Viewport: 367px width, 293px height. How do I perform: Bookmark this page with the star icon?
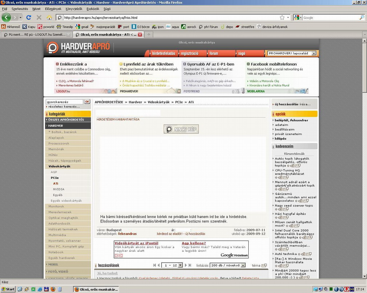[x=282, y=17]
